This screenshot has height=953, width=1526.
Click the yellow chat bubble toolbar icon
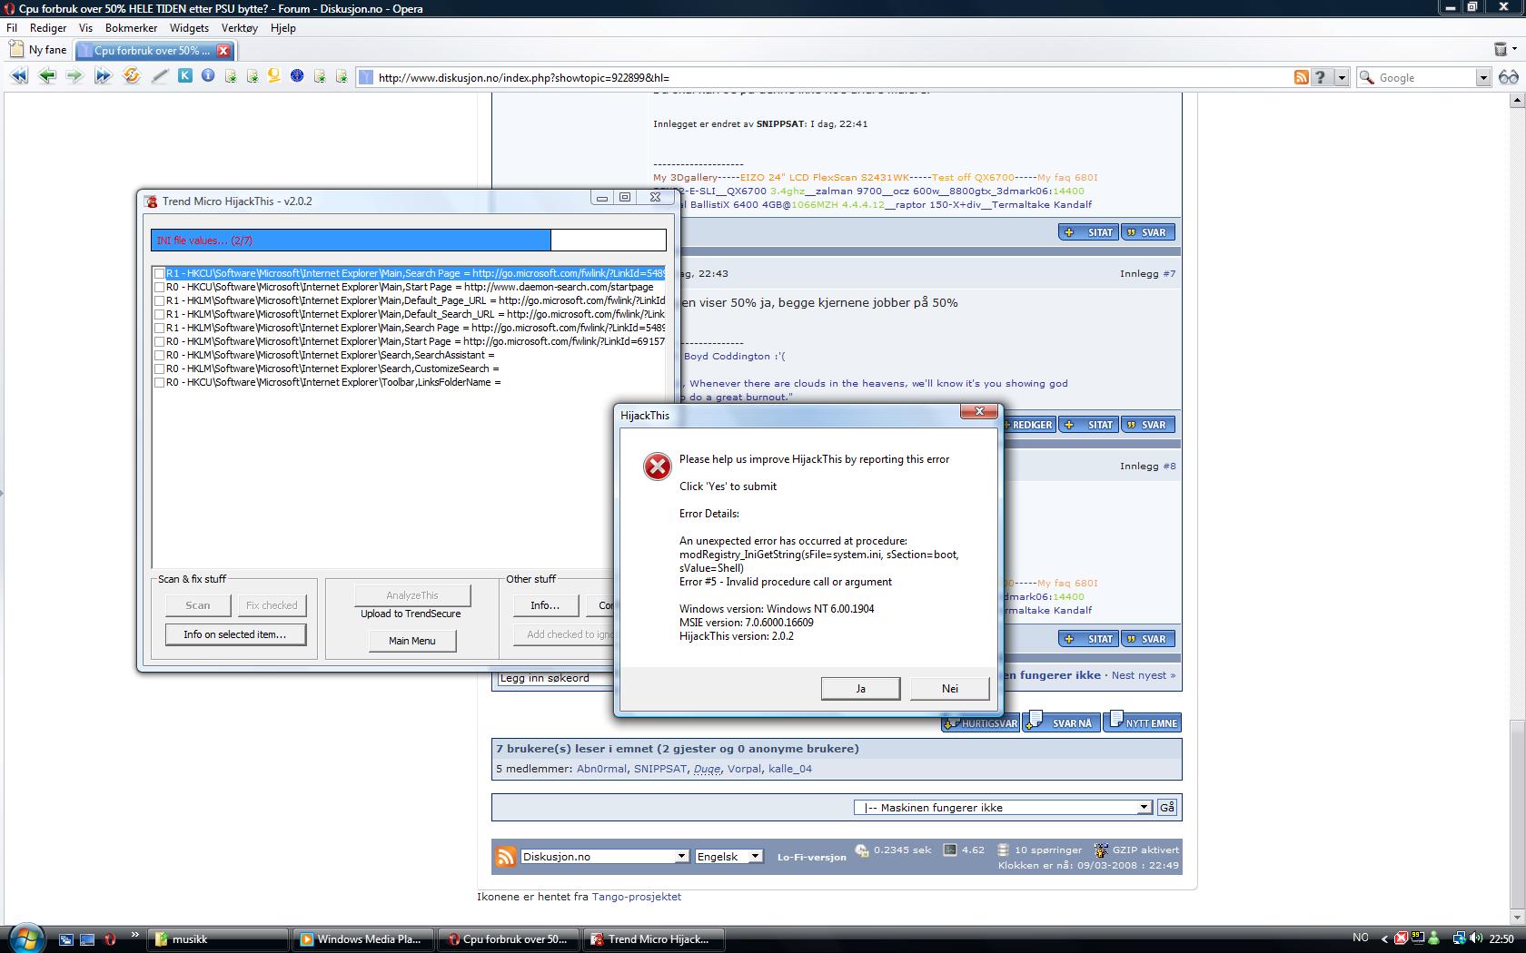coord(273,76)
